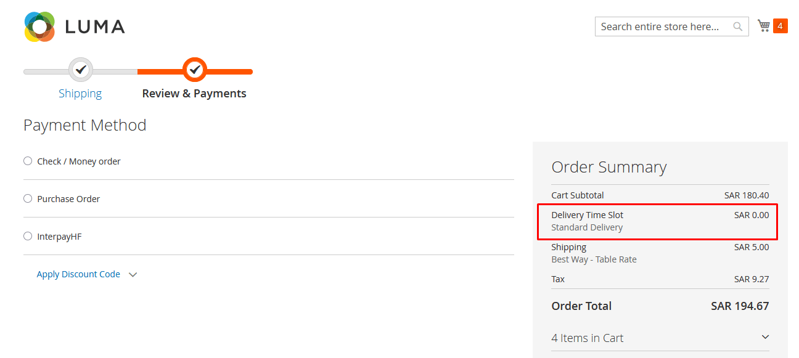The image size is (799, 358).
Task: Click the Delivery Time Slot row
Action: click(x=657, y=221)
